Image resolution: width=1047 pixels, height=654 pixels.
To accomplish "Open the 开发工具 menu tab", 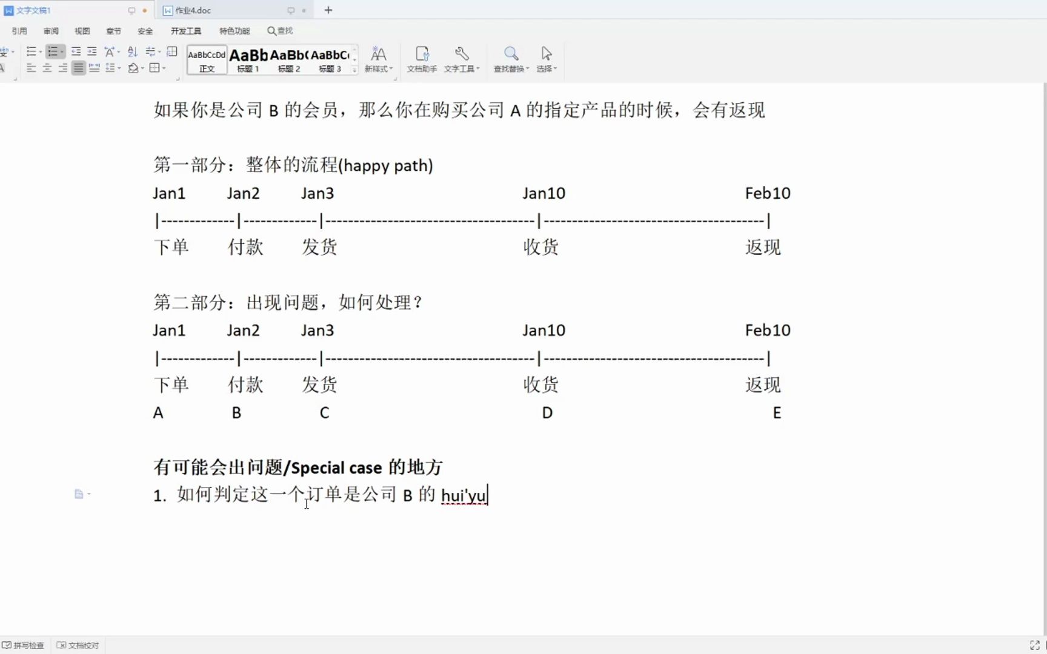I will pyautogui.click(x=185, y=31).
